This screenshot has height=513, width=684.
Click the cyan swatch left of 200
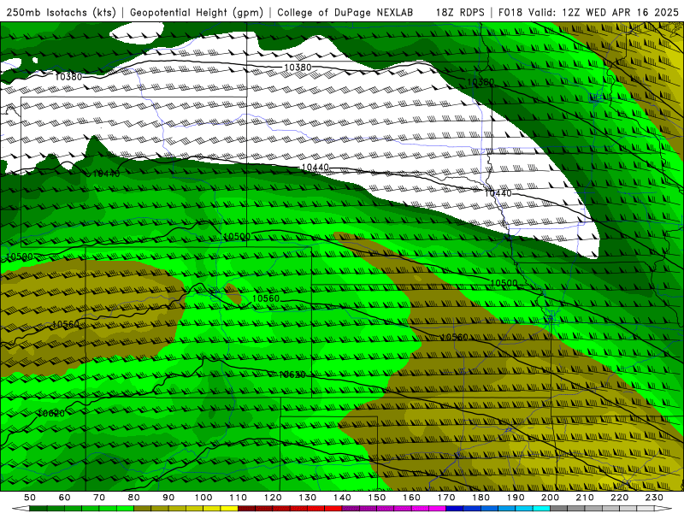pos(541,508)
